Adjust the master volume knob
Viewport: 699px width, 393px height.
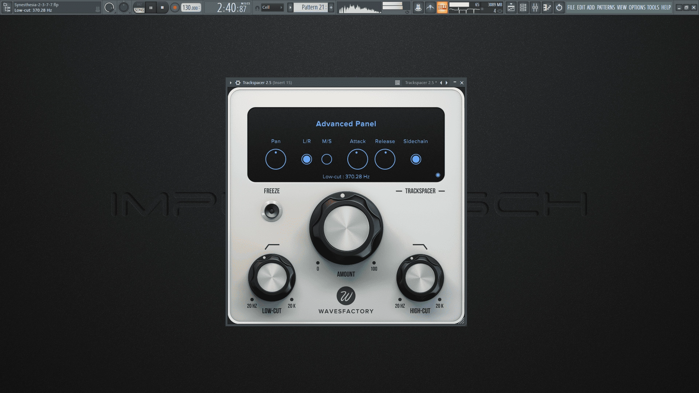click(109, 7)
